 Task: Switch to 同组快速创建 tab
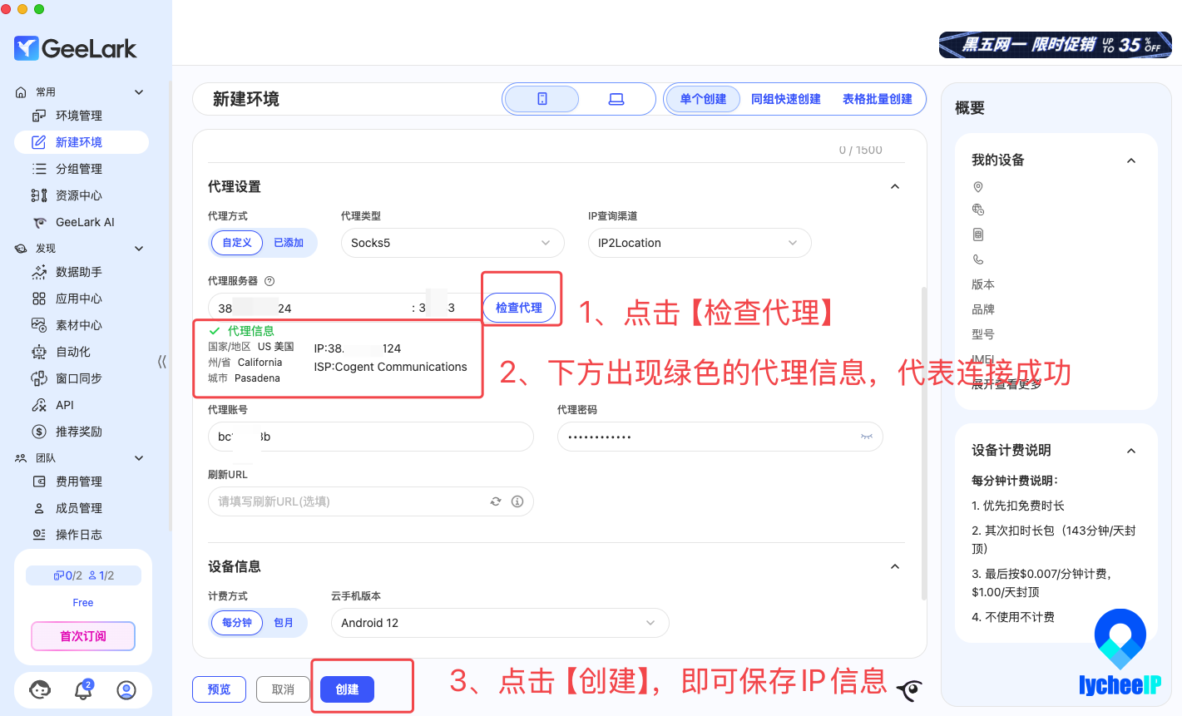coord(786,99)
